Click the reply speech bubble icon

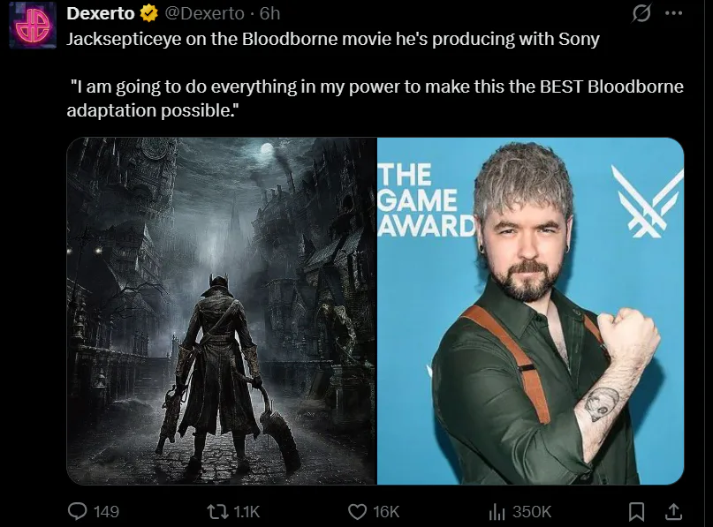click(77, 512)
